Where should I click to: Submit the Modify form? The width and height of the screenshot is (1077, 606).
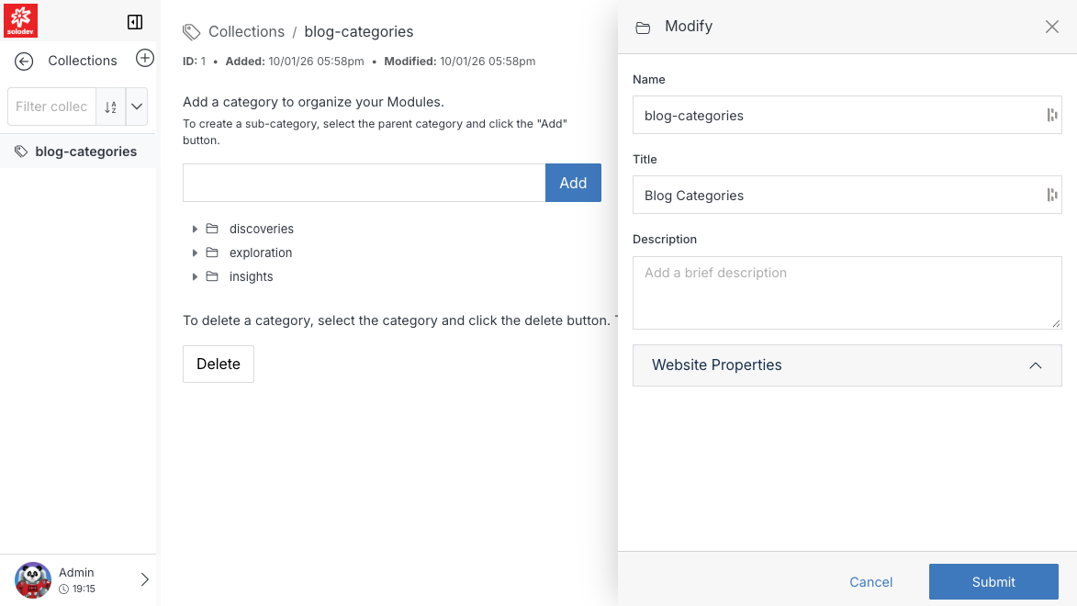point(993,582)
